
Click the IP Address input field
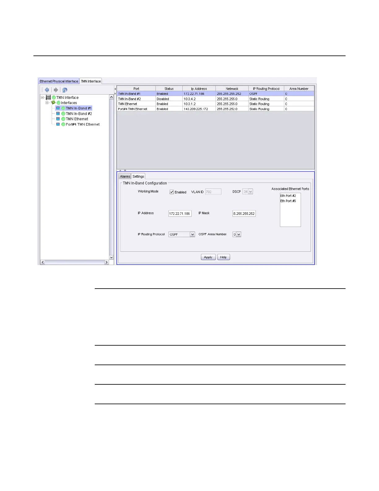coord(180,214)
